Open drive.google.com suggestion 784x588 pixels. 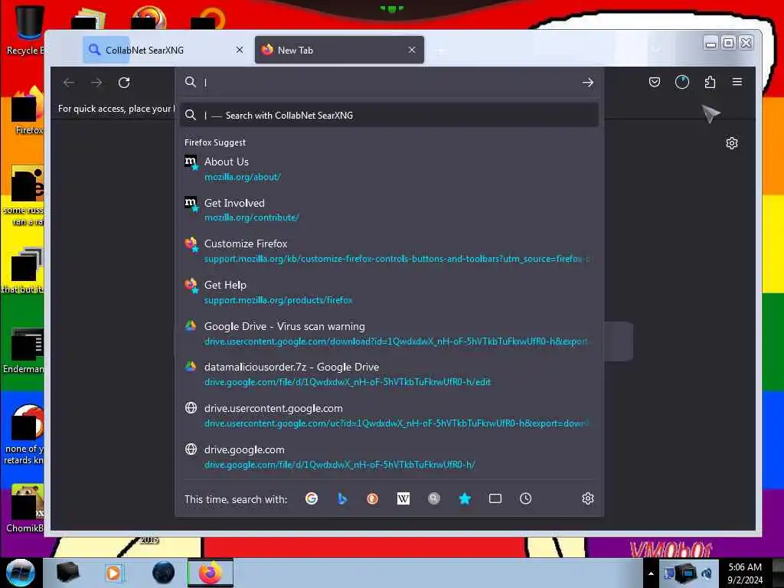(389, 457)
